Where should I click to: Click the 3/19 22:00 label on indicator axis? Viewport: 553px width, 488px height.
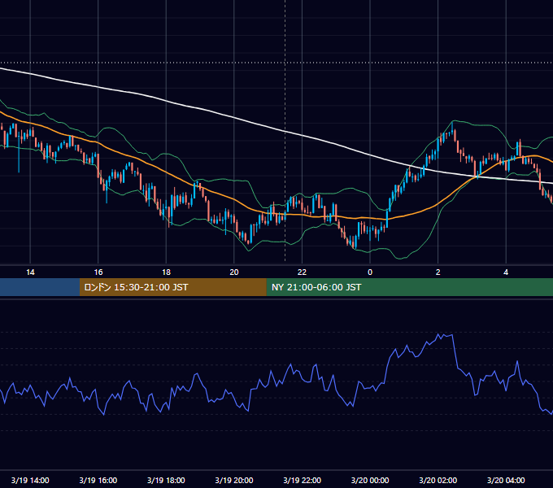point(303,480)
